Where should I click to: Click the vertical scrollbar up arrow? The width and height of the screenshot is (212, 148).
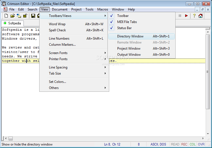[x=208, y=32]
